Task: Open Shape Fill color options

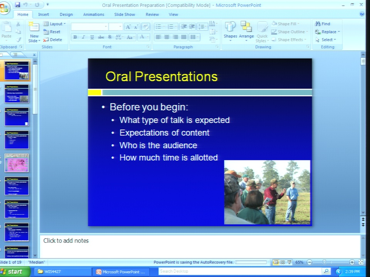Action: (286, 24)
